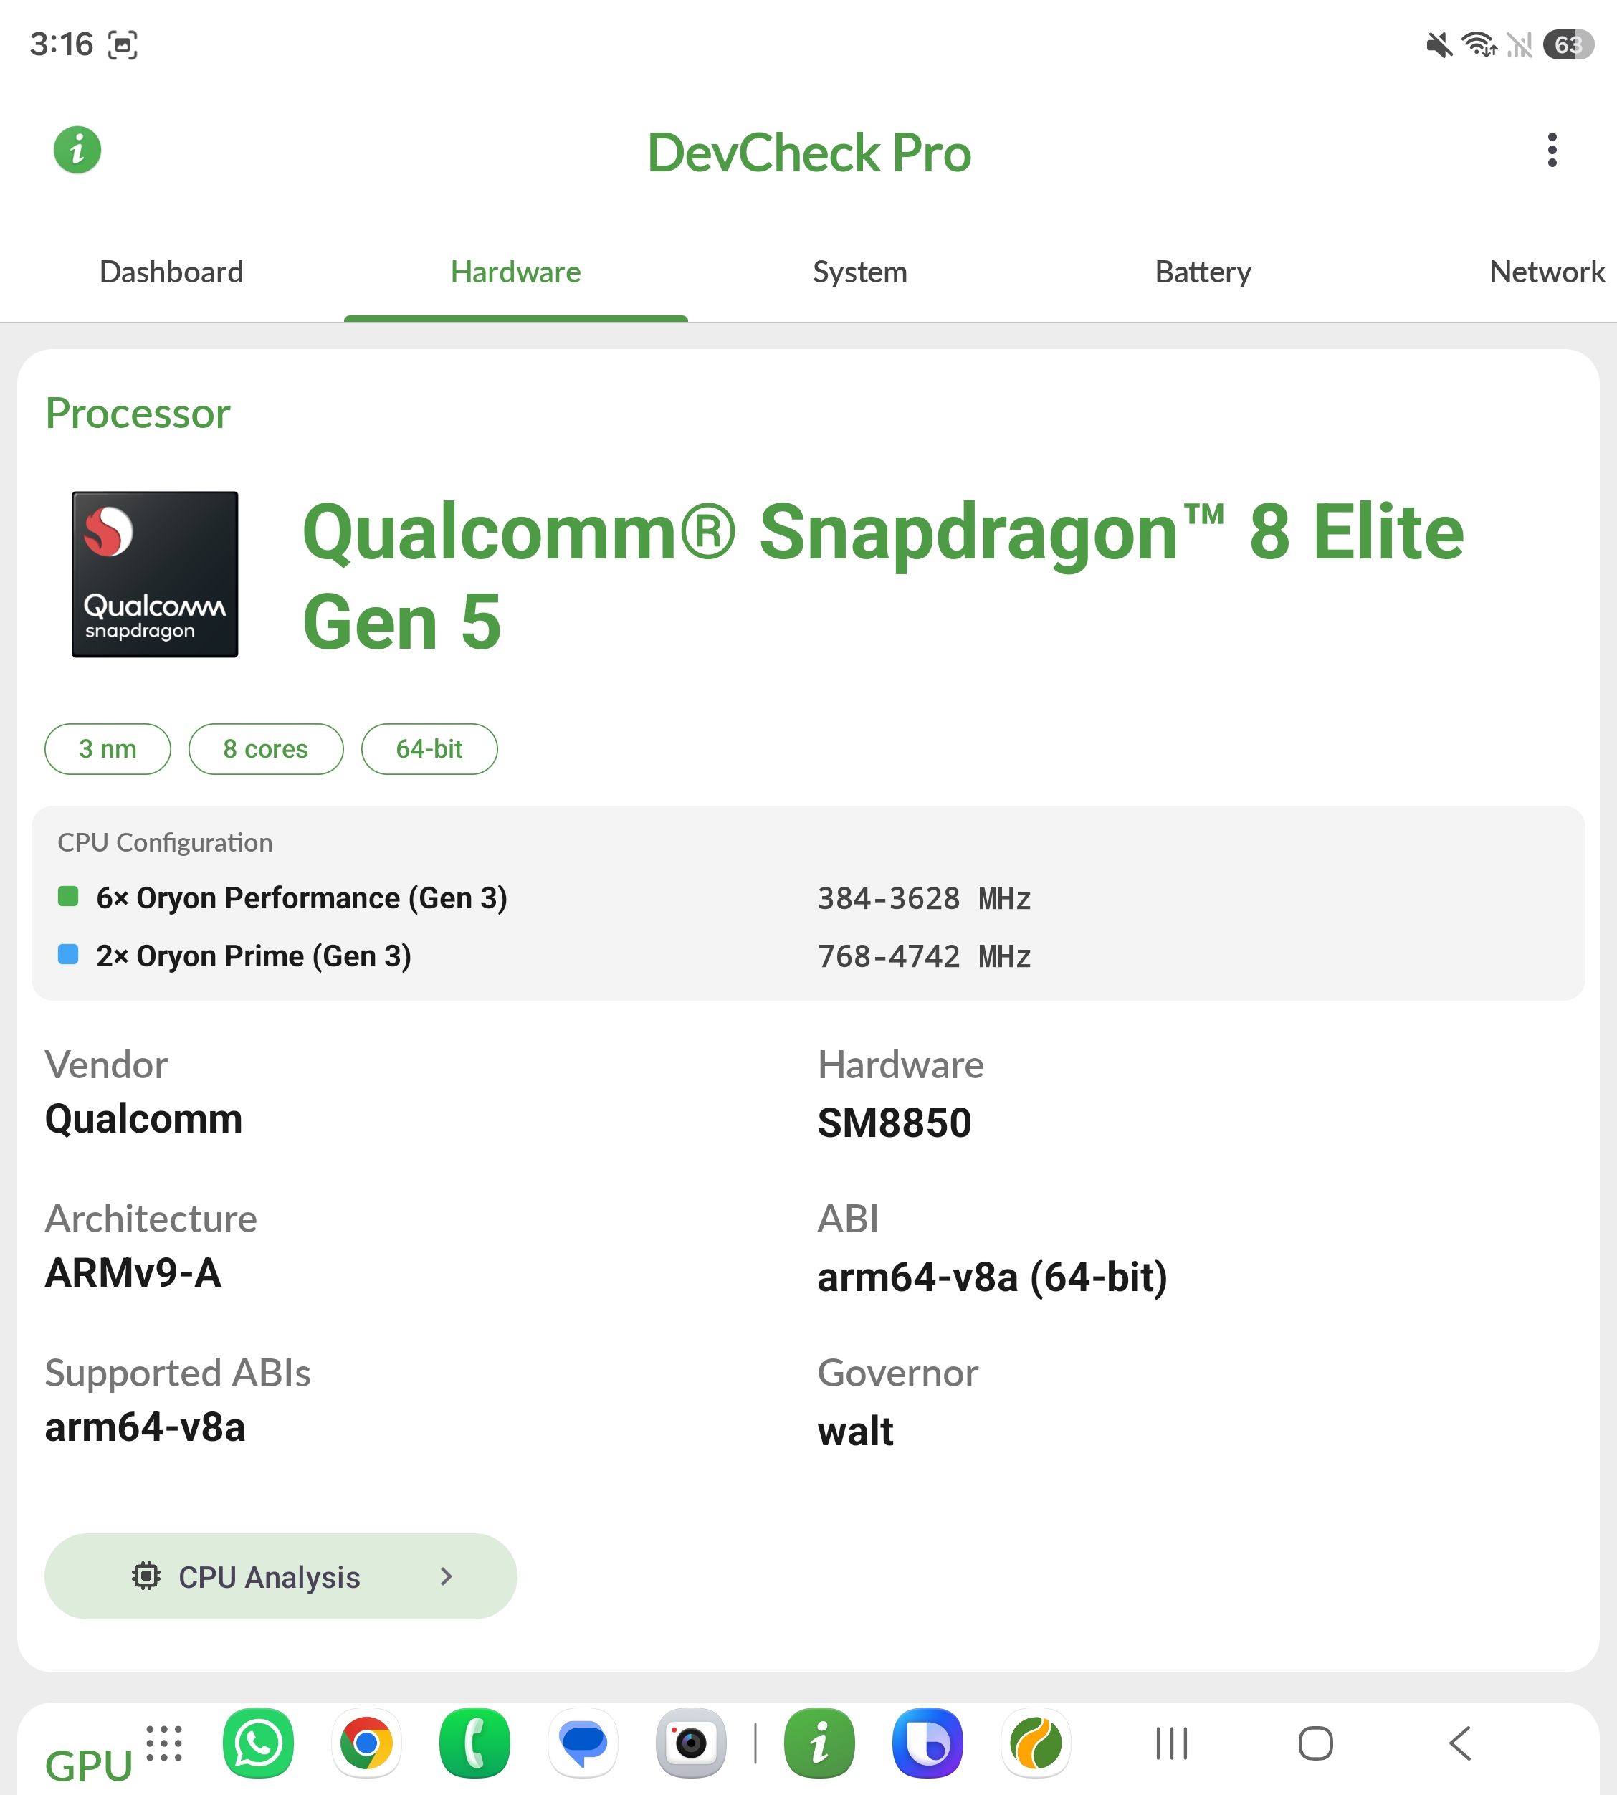Tap the Snapdragon 8 Elite Gen 5 name

tap(883, 577)
